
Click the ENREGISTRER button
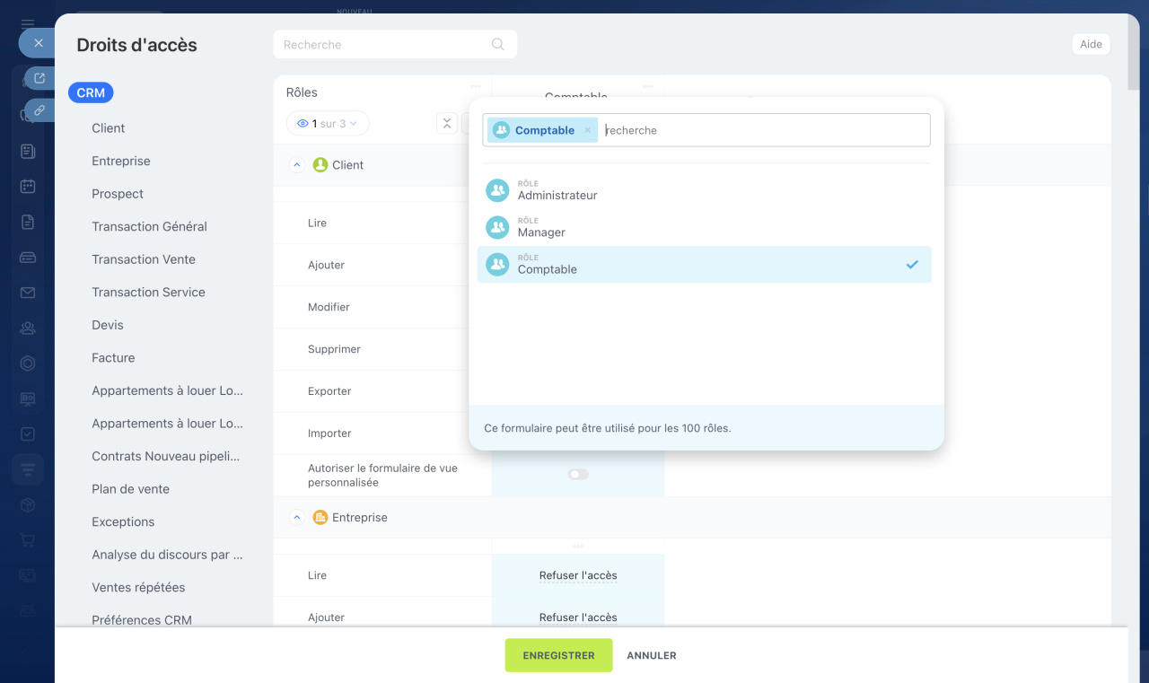[558, 655]
